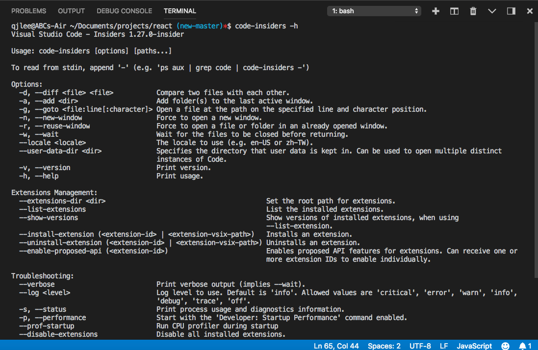The image size is (538, 350).
Task: Click 'Disable all installed extensions.' description
Action: [x=221, y=335]
